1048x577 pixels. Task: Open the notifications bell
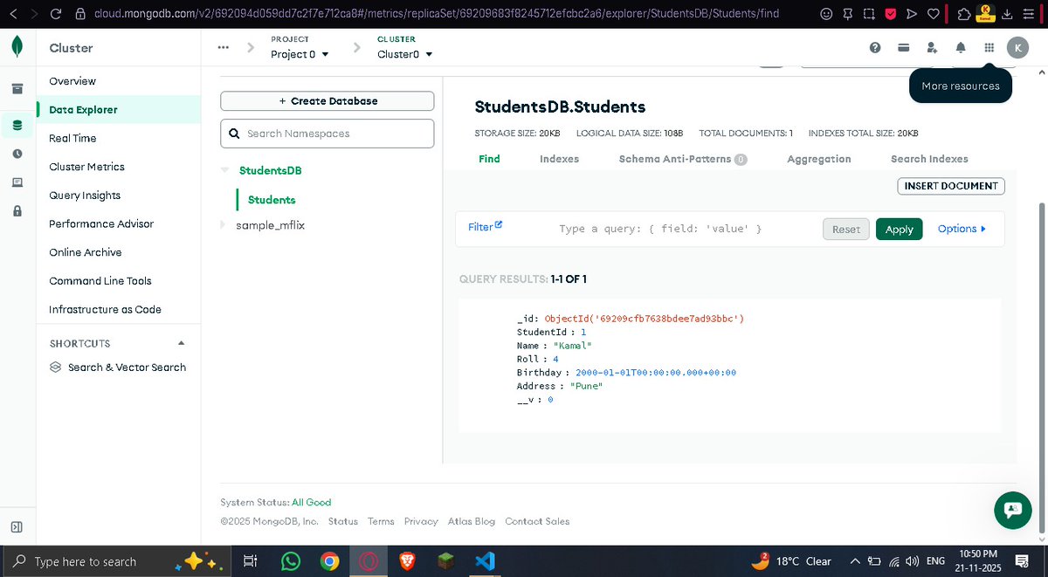click(961, 48)
